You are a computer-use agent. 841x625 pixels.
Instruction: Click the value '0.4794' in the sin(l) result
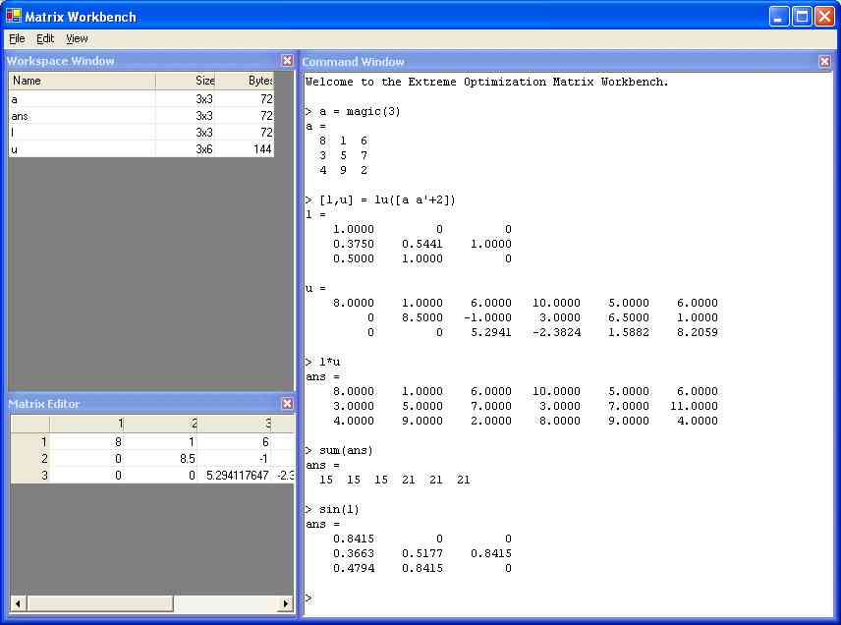click(354, 568)
